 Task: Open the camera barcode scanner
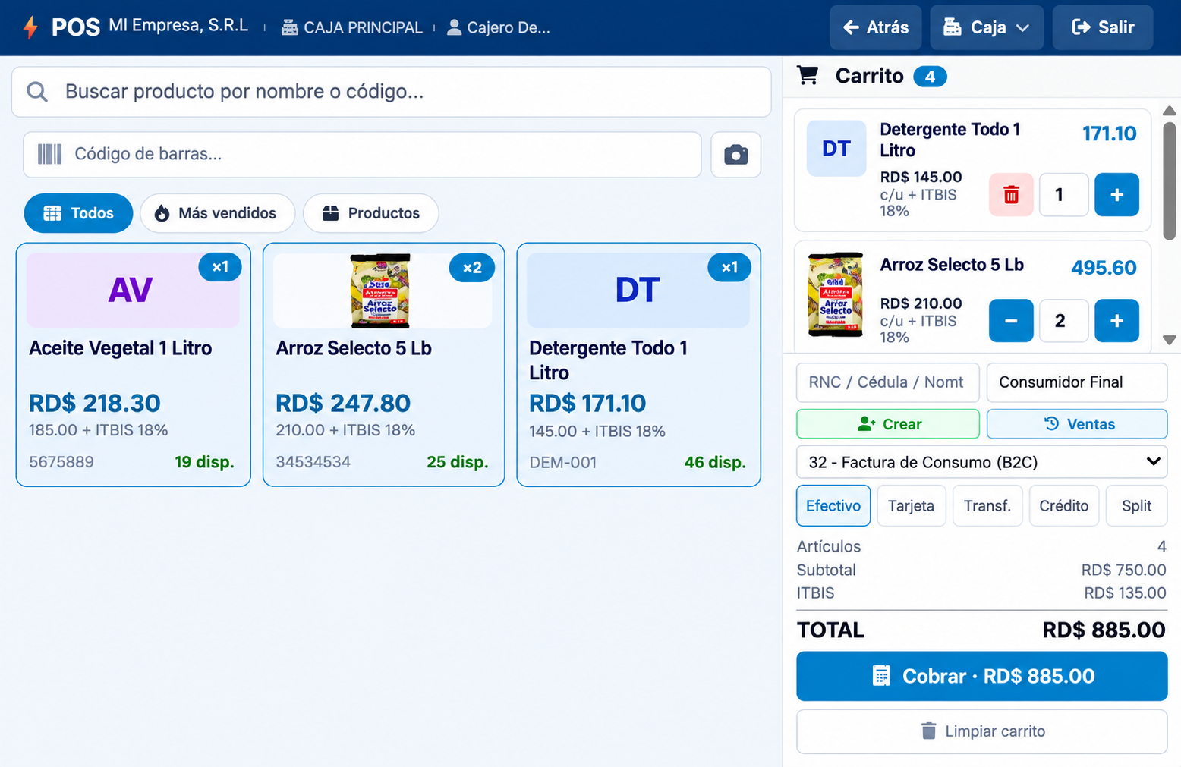tap(735, 155)
